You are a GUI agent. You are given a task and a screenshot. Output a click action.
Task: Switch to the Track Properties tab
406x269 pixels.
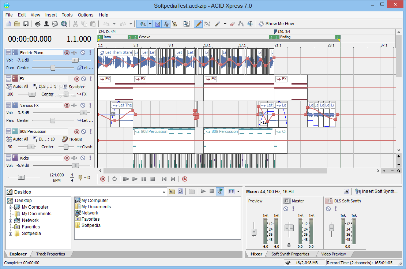[50, 254]
